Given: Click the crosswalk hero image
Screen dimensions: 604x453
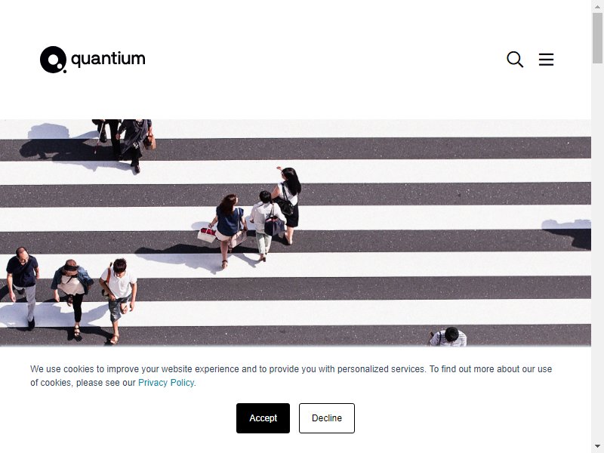Looking at the screenshot, I should (295, 233).
